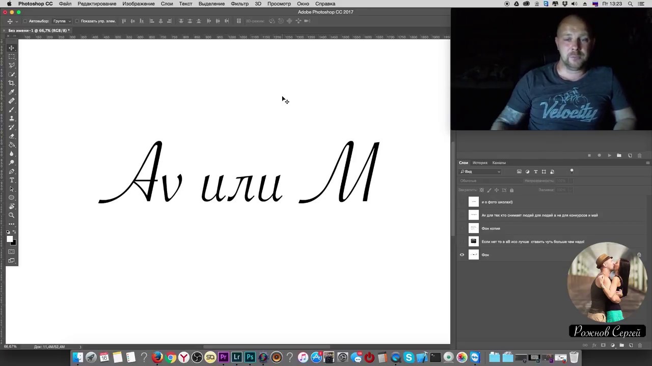
Task: Switch to the Каналы tab
Action: (499, 163)
